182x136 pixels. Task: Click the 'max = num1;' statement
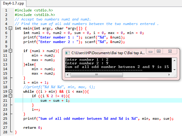pos(43,60)
